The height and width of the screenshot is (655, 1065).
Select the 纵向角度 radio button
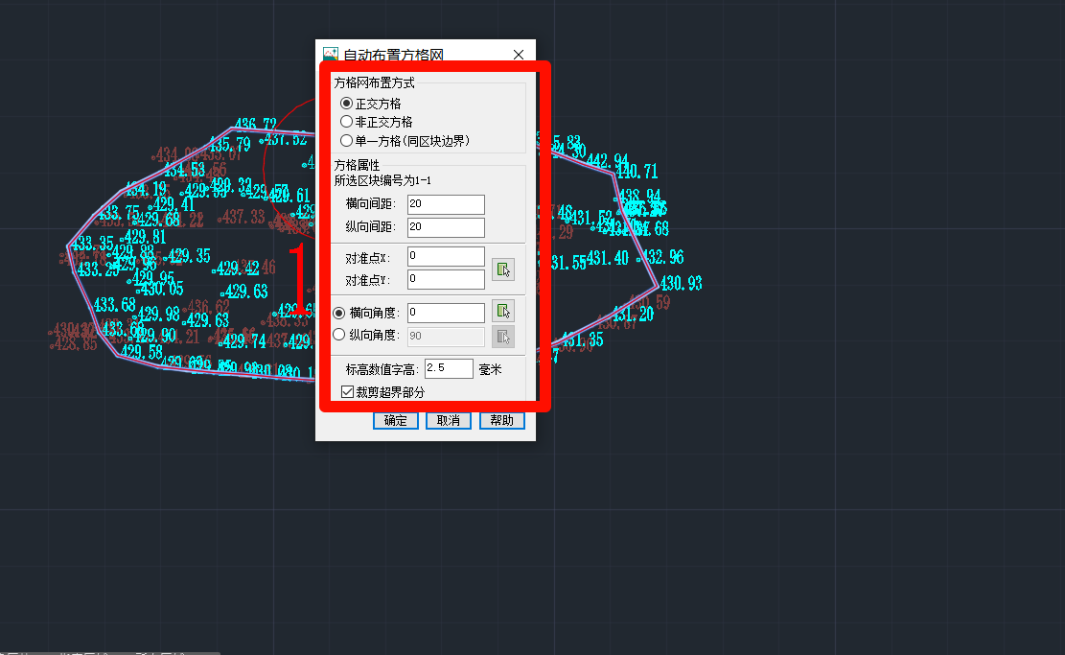pos(339,335)
